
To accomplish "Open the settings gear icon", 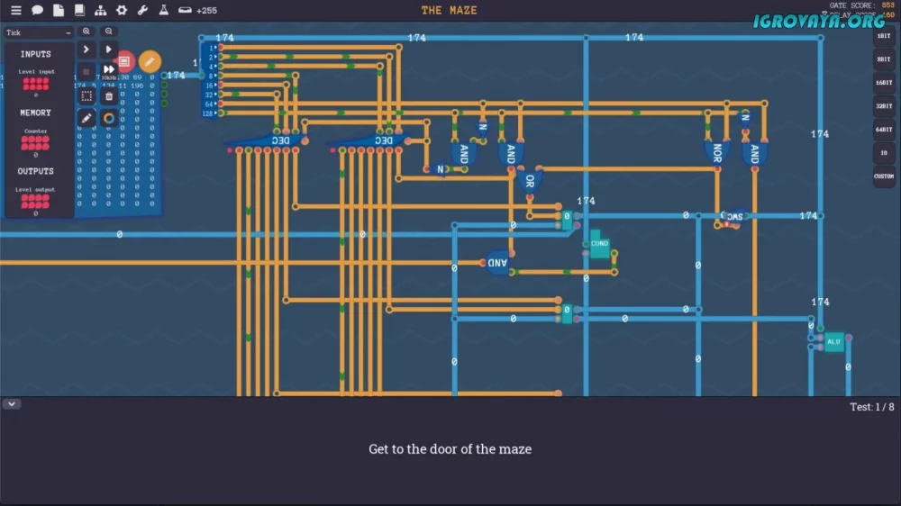I will [x=122, y=10].
